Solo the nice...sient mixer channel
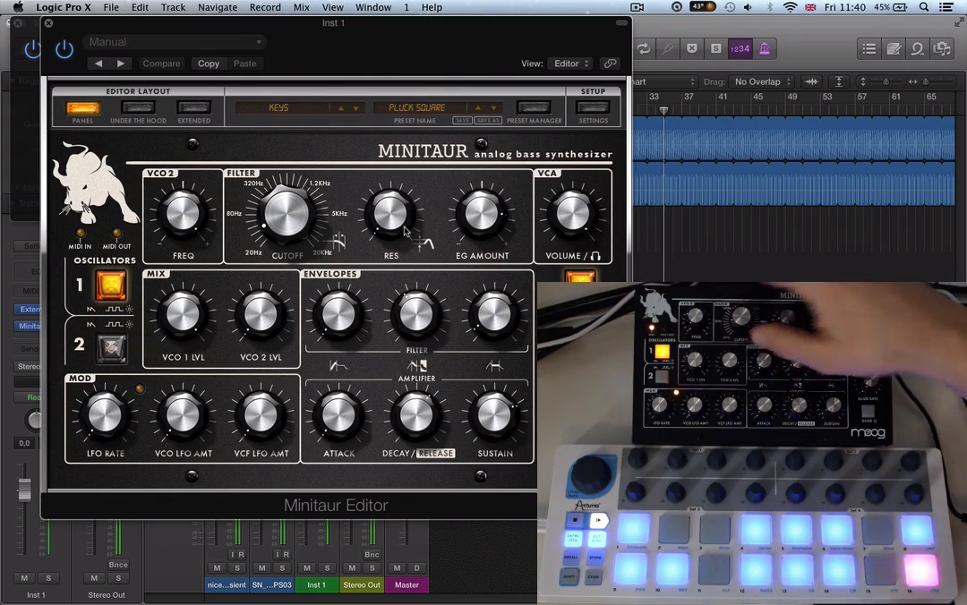The image size is (967, 605). tap(236, 568)
